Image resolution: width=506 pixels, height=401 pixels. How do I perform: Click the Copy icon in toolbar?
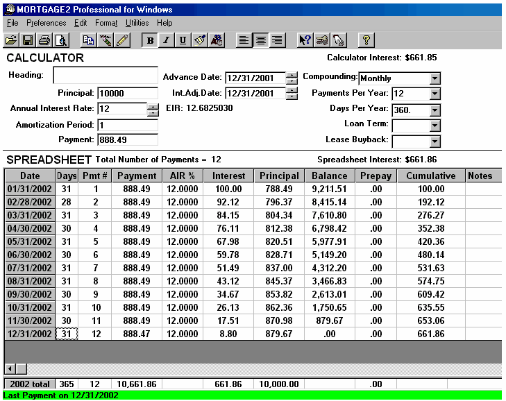pyautogui.click(x=89, y=40)
